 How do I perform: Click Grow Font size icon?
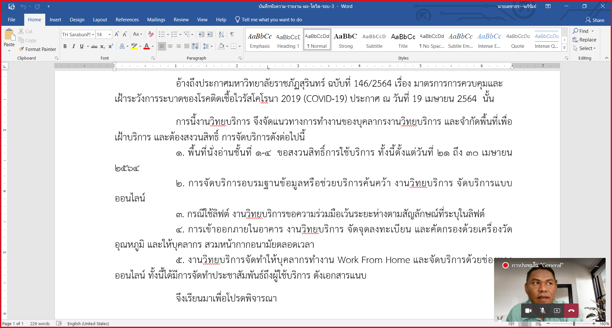tap(117, 34)
